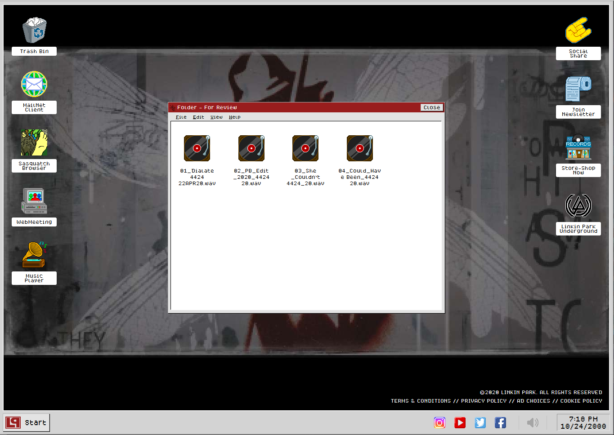
Task: Open the Cookie Policy link
Action: coord(581,401)
